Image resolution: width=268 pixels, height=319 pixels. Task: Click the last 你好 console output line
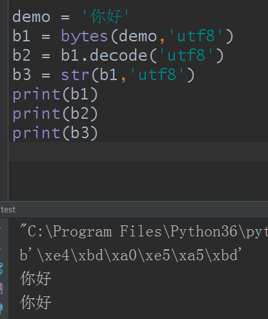[36, 302]
